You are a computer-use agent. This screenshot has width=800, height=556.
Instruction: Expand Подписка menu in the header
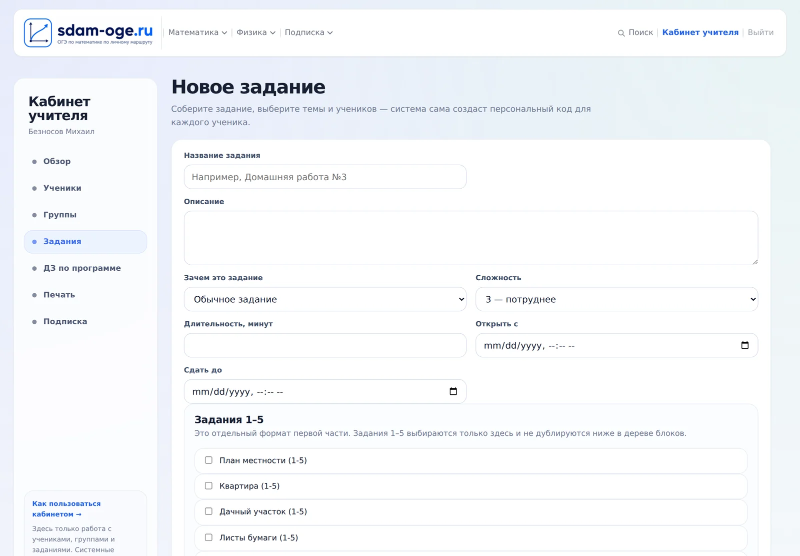coord(308,33)
